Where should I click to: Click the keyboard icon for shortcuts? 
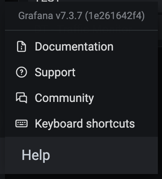click(21, 123)
